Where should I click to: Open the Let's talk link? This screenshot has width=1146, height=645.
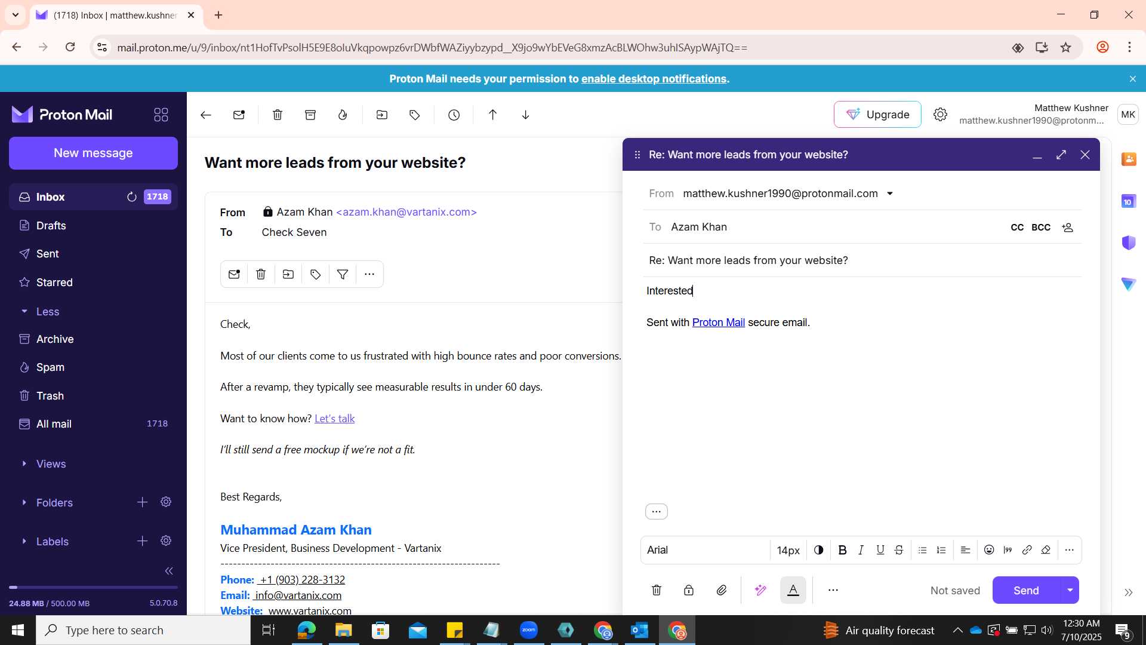click(x=334, y=419)
